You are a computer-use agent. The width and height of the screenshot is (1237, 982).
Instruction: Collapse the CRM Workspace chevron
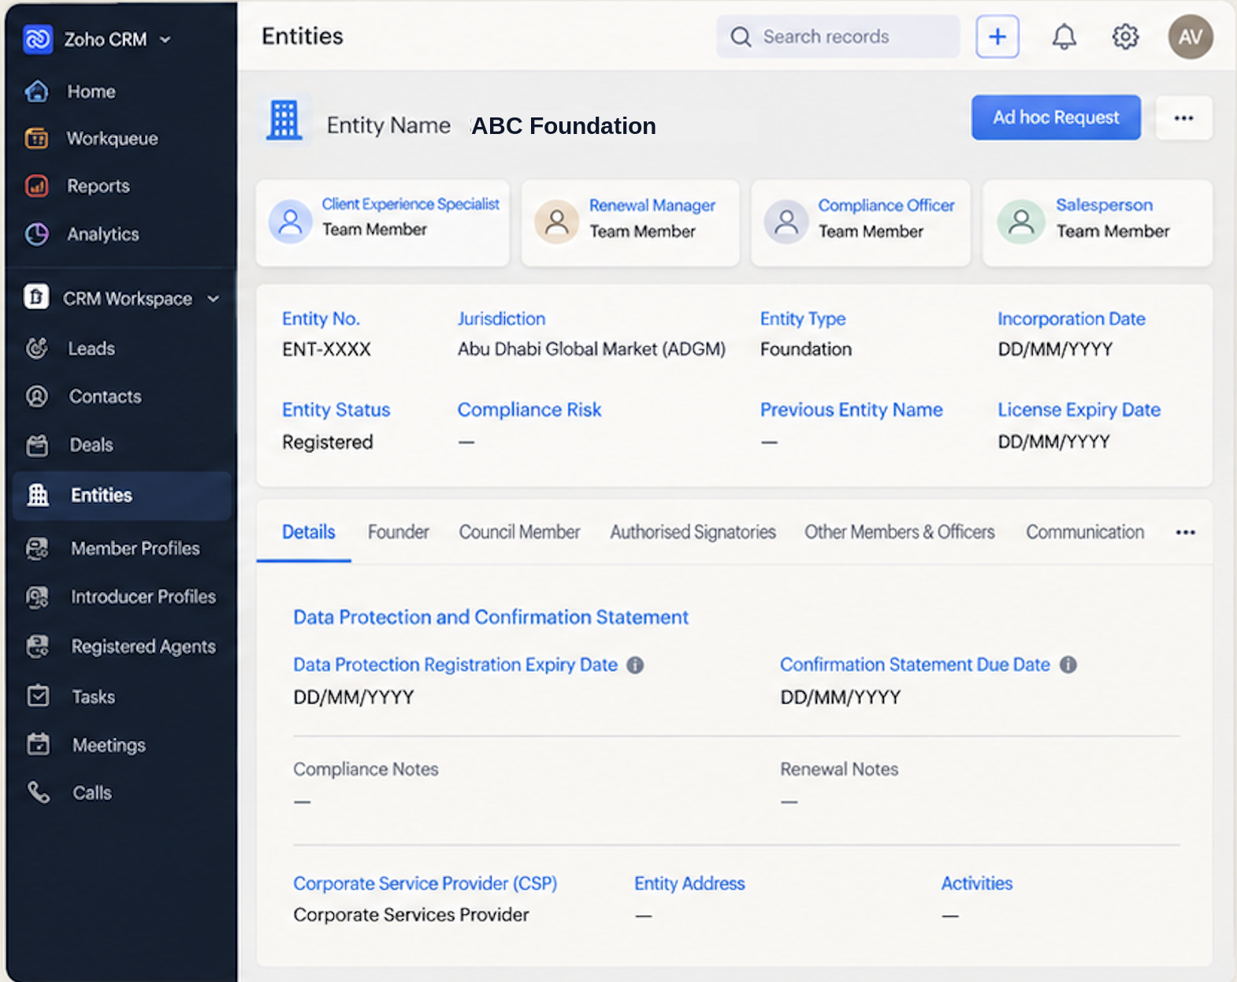tap(214, 299)
